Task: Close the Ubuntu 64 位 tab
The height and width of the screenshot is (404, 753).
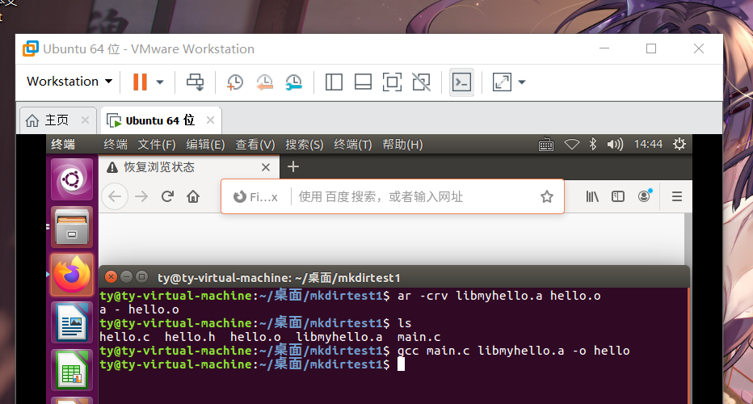Action: coord(210,120)
